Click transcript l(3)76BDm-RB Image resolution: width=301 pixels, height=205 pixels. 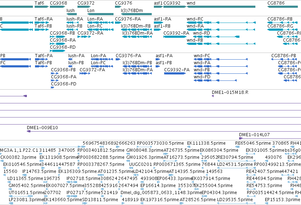coord(136,30)
